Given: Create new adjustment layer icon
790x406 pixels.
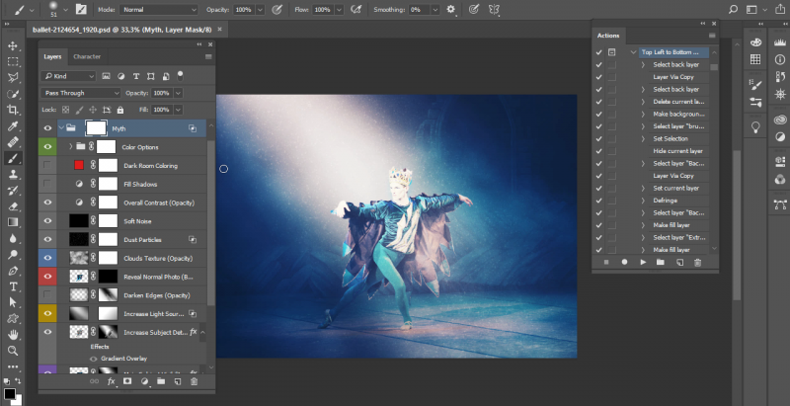Looking at the screenshot, I should (x=144, y=381).
